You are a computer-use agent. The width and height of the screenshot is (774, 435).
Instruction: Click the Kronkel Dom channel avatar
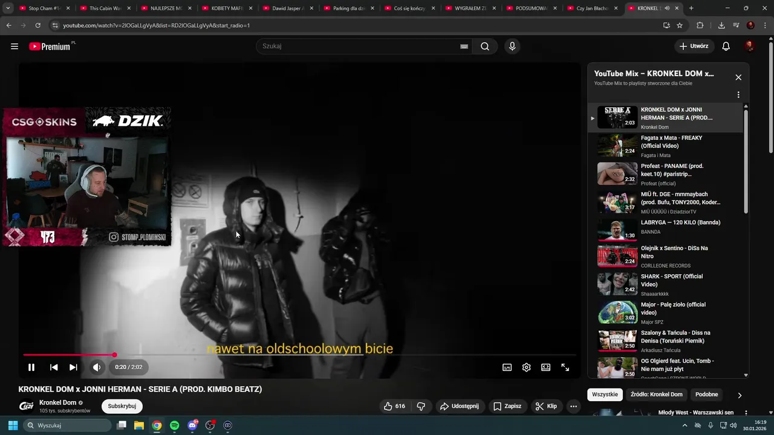(26, 406)
